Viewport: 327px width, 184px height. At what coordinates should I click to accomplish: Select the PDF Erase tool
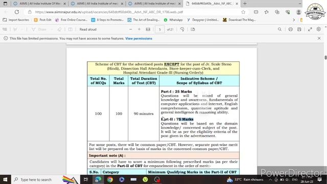pyautogui.click(x=60, y=30)
